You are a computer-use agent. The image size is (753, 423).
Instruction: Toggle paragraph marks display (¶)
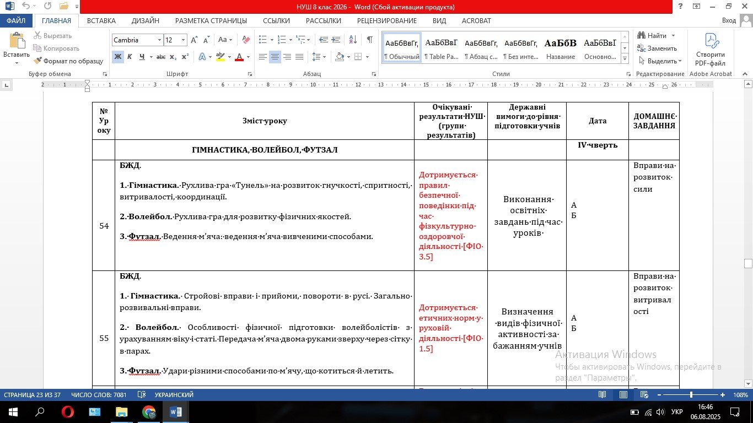[x=369, y=40]
